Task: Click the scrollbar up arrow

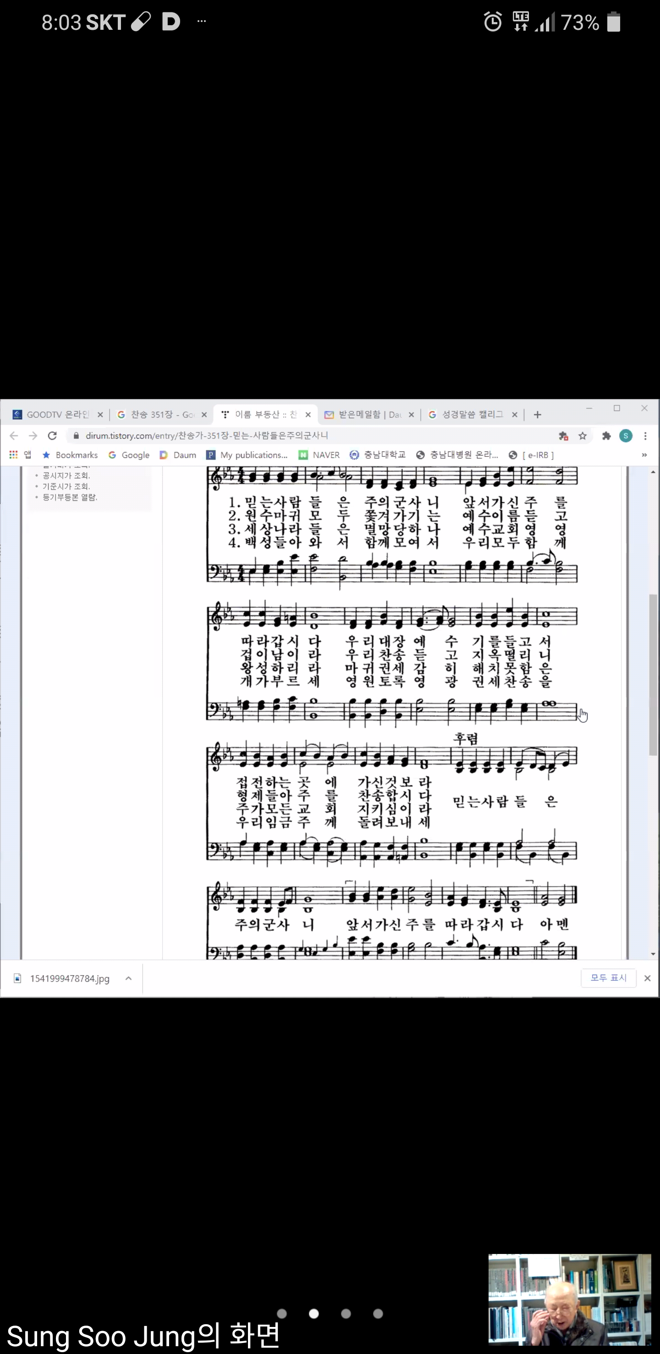Action: pos(653,472)
